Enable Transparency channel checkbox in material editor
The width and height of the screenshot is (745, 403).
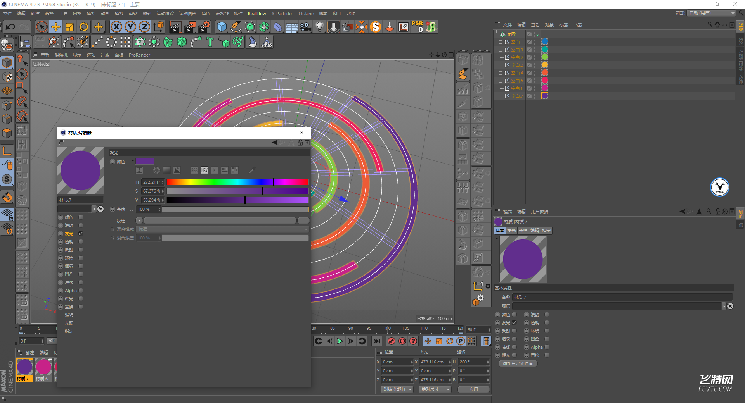(x=81, y=242)
